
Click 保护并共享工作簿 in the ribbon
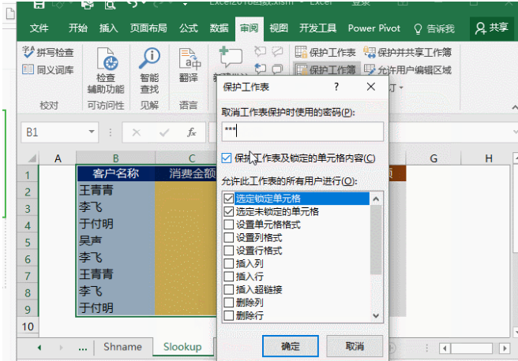click(407, 52)
